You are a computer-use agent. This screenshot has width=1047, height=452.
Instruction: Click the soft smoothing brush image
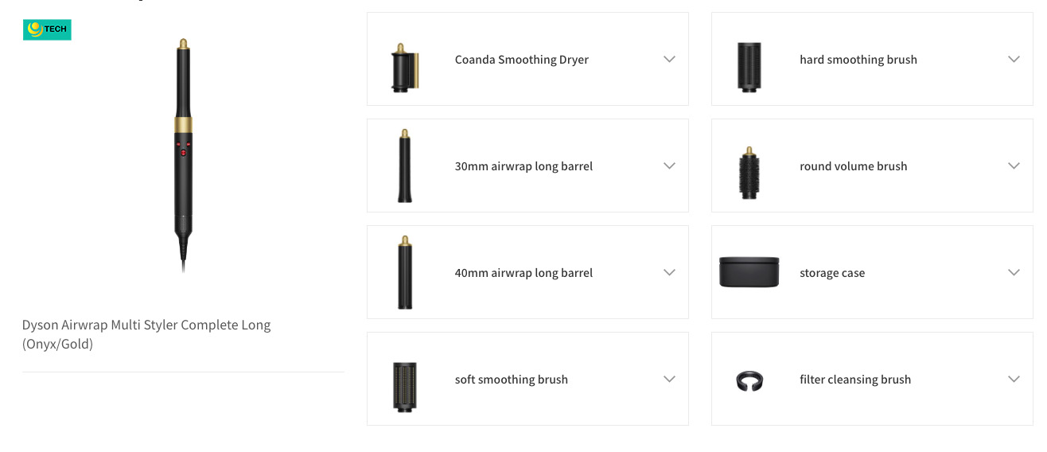pyautogui.click(x=405, y=387)
